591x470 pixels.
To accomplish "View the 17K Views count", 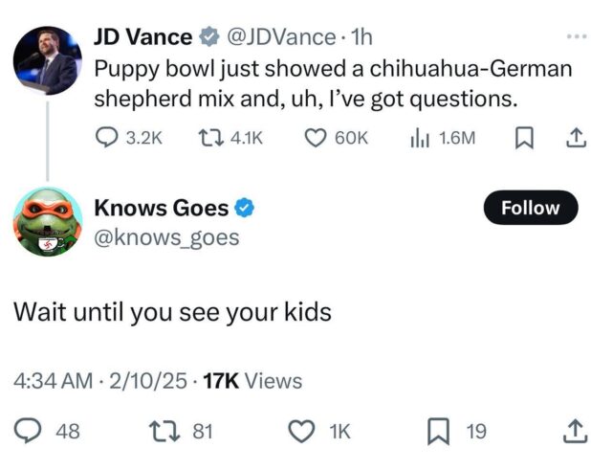I will pyautogui.click(x=252, y=381).
